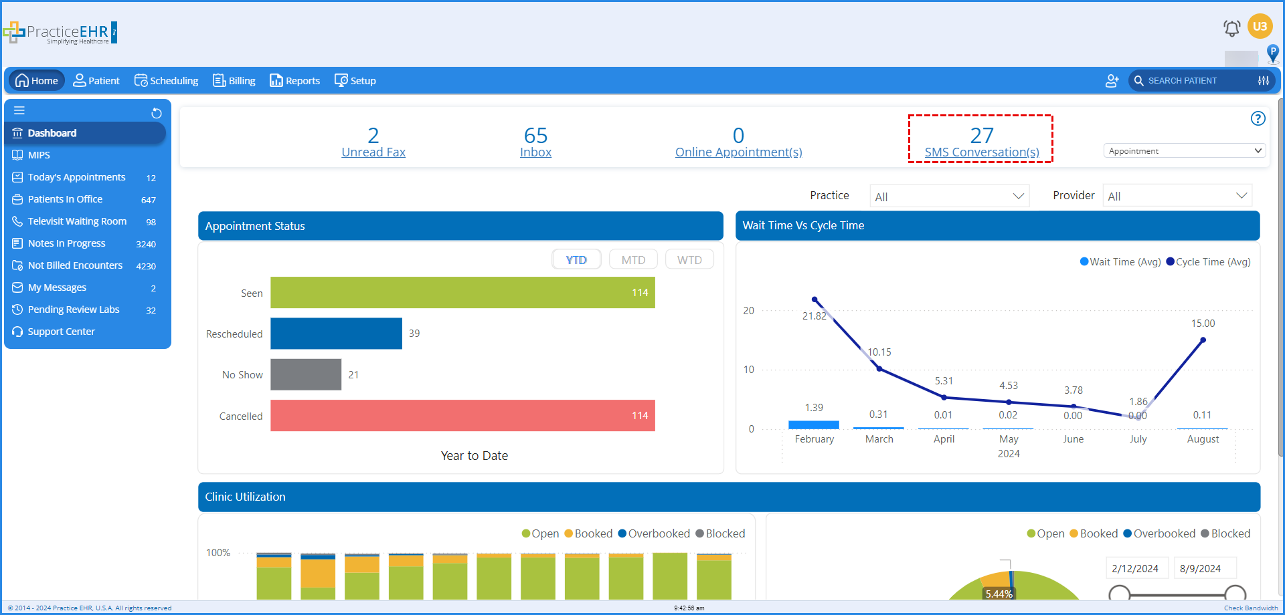Screen dimensions: 1285x615
Task: Click the Cancelled bar in Appointment Status
Action: pyautogui.click(x=462, y=416)
